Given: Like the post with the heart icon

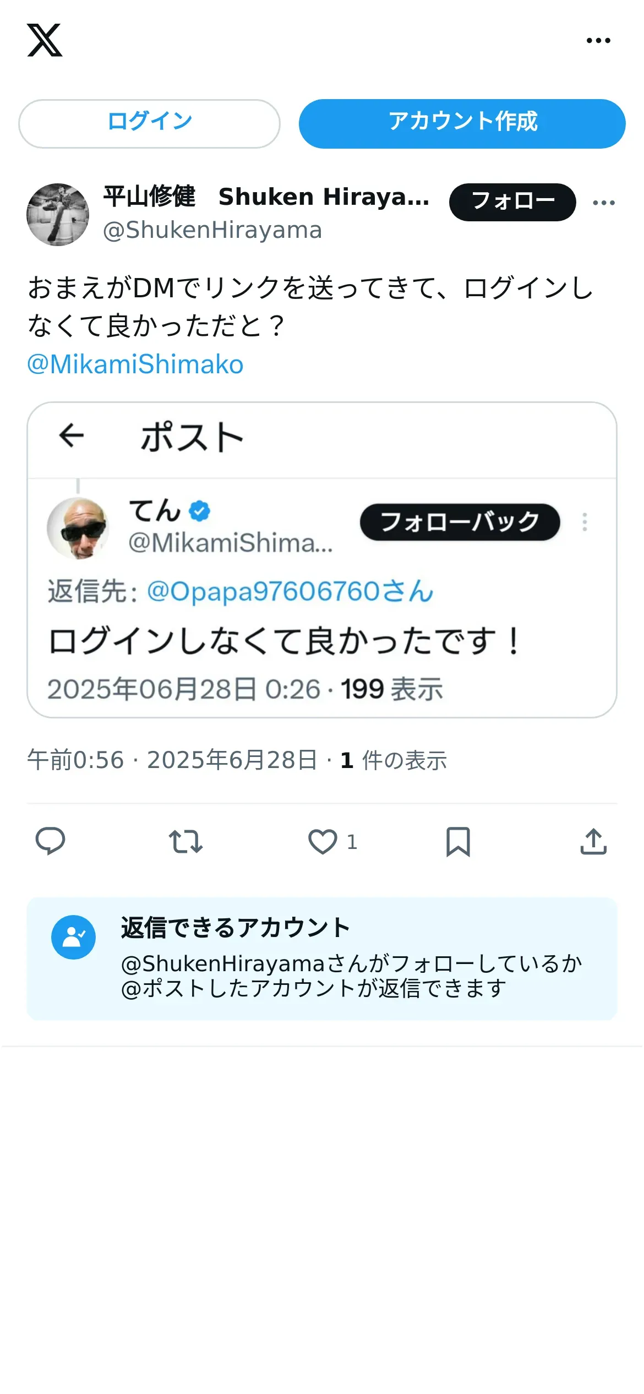Looking at the screenshot, I should click(x=323, y=842).
